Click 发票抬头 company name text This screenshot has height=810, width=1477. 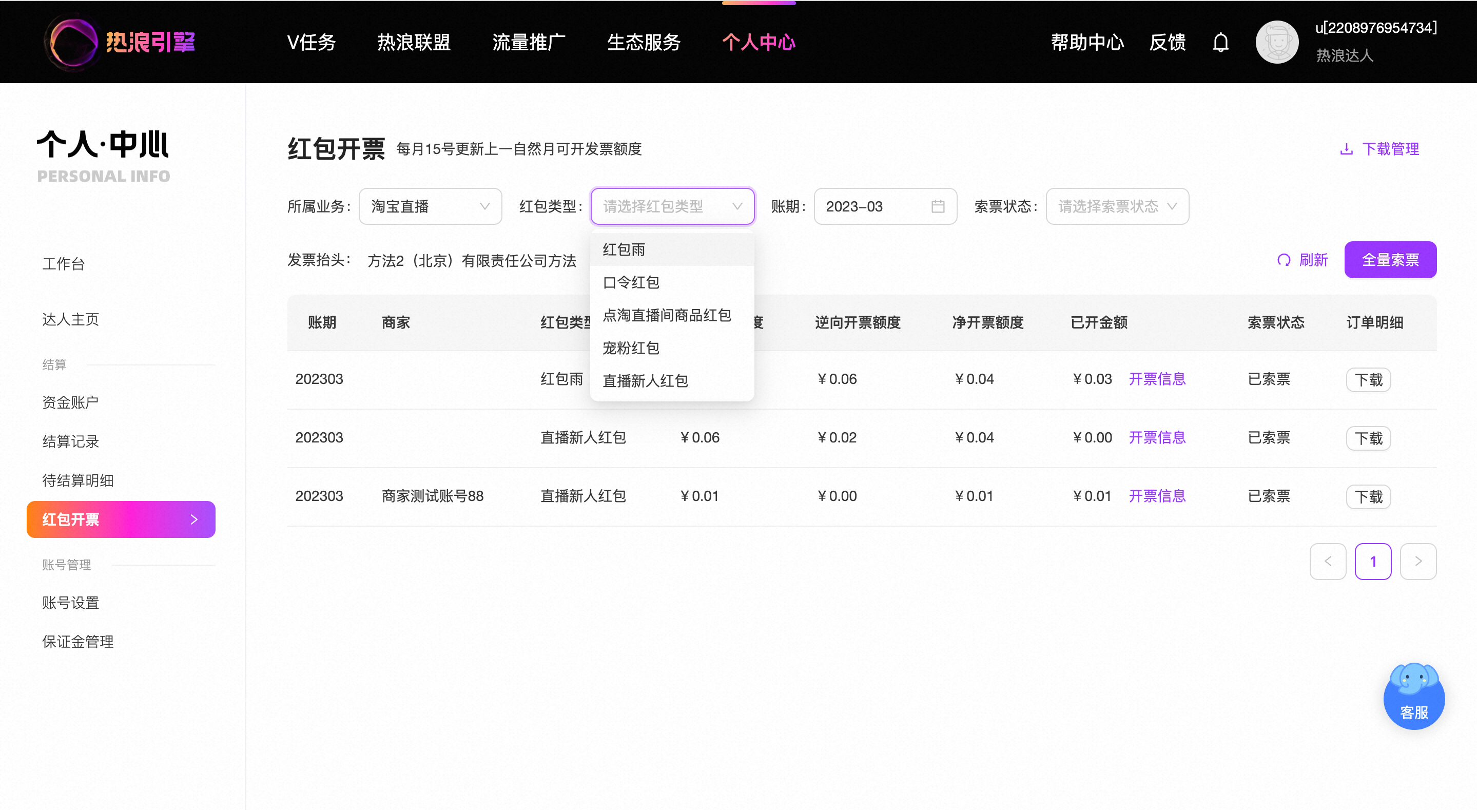472,261
